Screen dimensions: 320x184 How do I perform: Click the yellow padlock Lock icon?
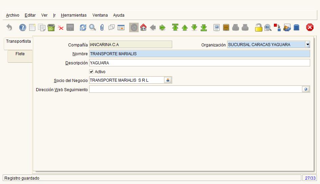click(258, 27)
